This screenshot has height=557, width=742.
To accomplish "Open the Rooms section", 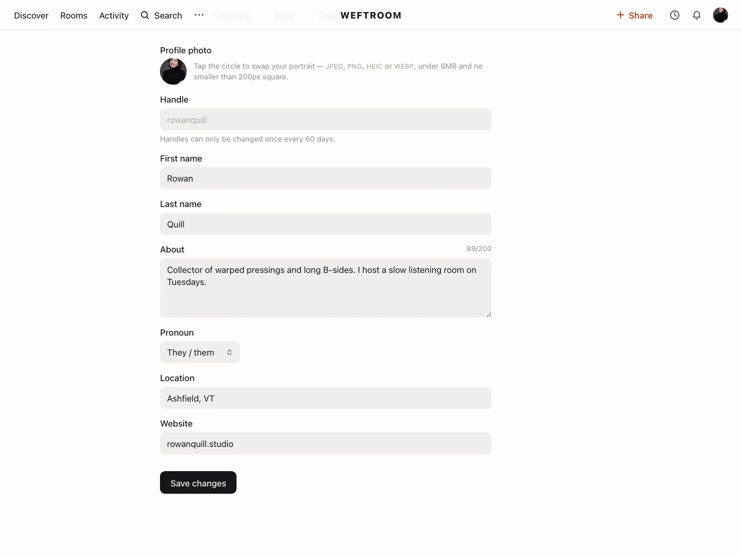I will (74, 15).
